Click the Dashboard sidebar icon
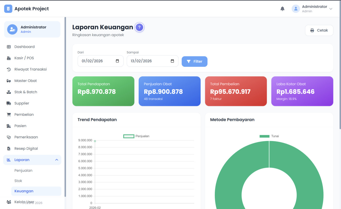The image size is (341, 209). pyautogui.click(x=9, y=47)
